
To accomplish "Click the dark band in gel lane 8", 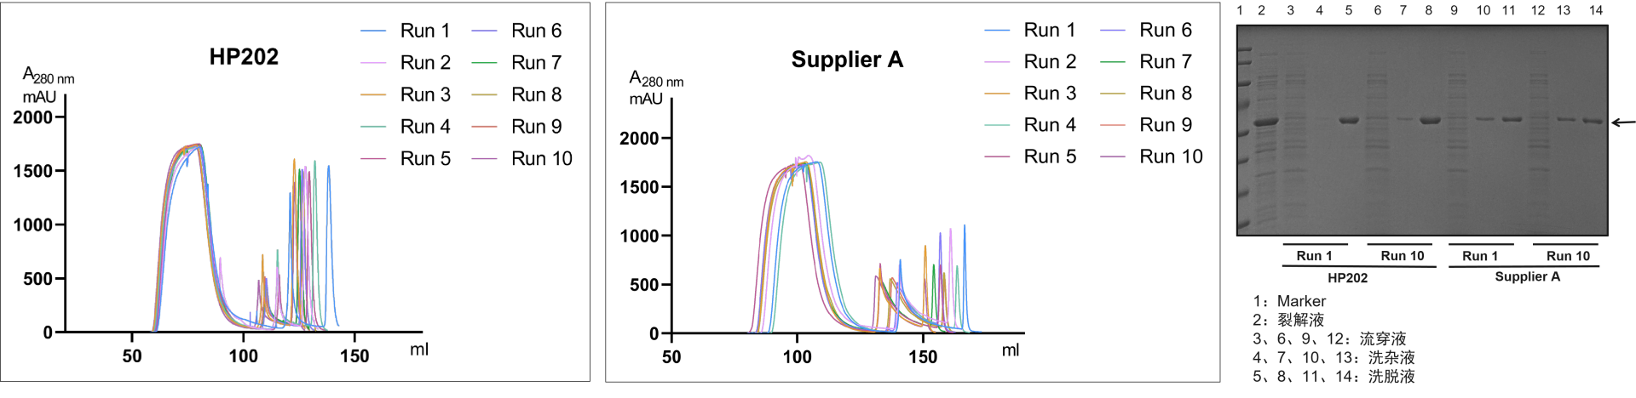I will (x=1429, y=121).
